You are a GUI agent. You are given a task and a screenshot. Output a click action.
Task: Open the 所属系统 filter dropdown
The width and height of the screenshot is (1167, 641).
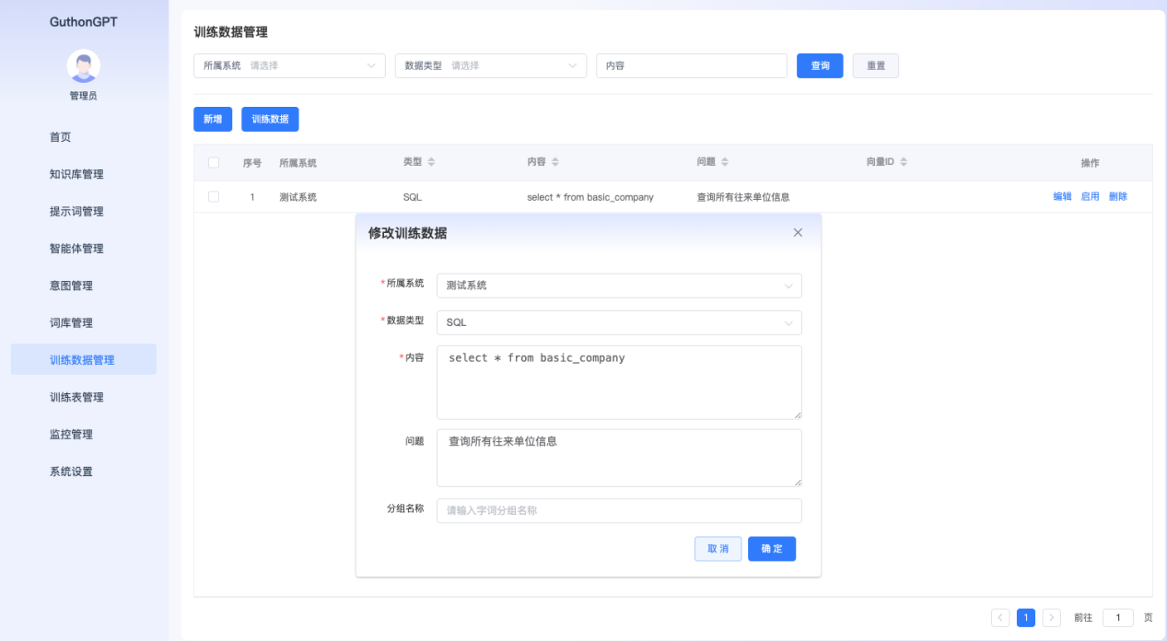point(288,65)
